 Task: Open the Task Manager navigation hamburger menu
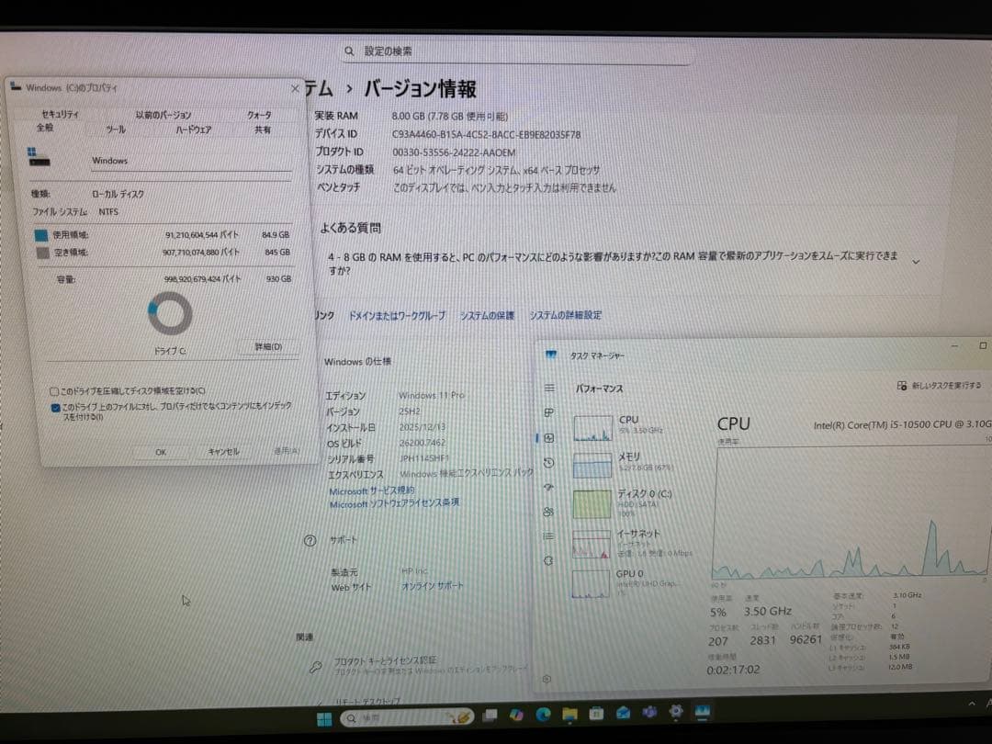pos(549,389)
